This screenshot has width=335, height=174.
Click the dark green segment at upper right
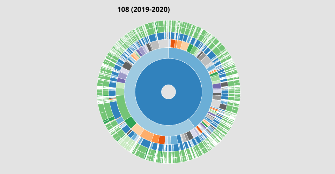click(x=190, y=48)
